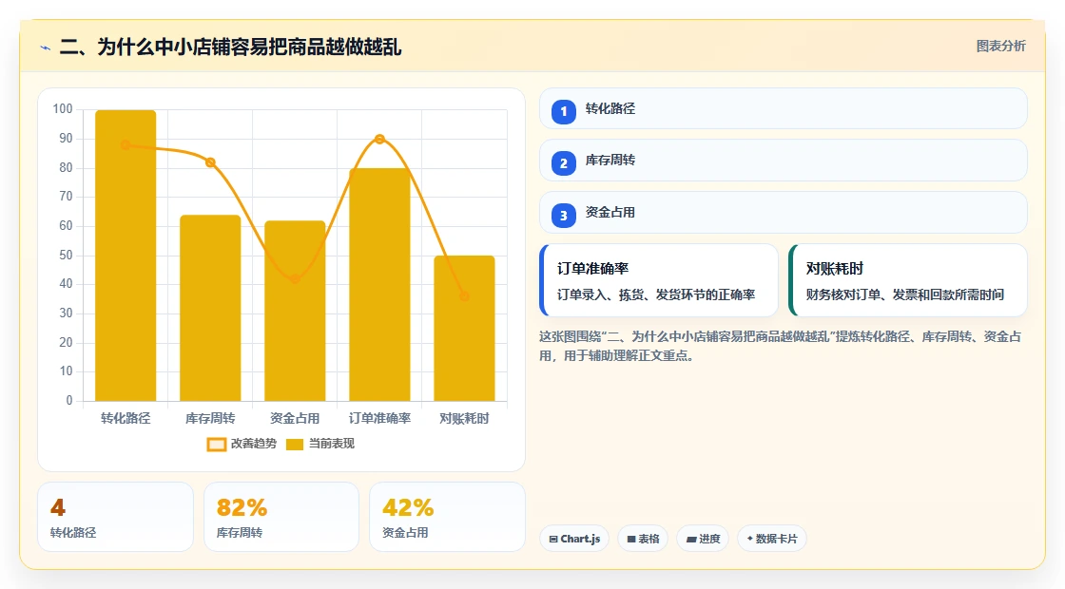Click the 图表分析 label in header
Viewport: 1065px width, 589px height.
click(1000, 47)
